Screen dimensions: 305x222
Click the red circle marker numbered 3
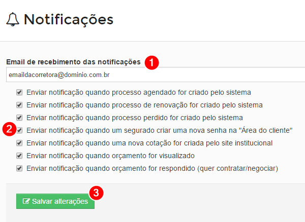[x=96, y=193]
